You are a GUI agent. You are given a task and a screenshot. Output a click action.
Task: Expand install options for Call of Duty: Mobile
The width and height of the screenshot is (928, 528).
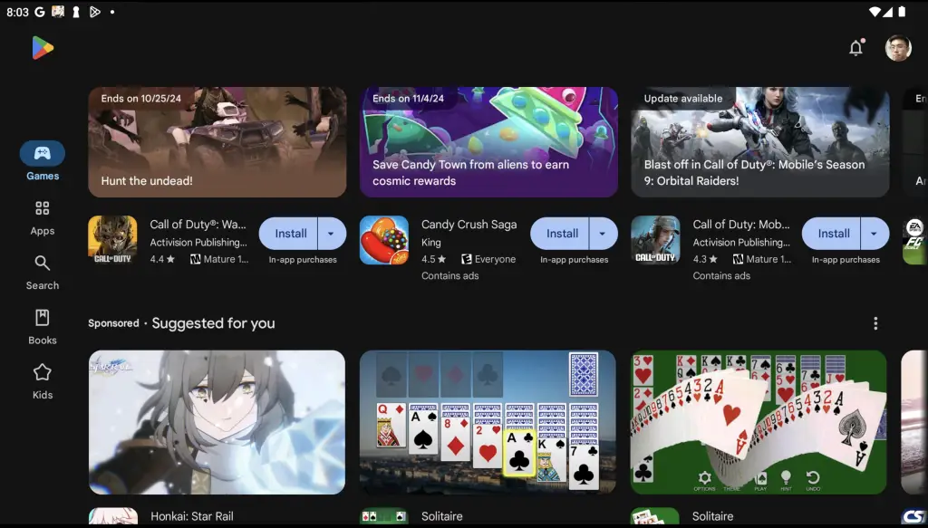click(x=875, y=234)
